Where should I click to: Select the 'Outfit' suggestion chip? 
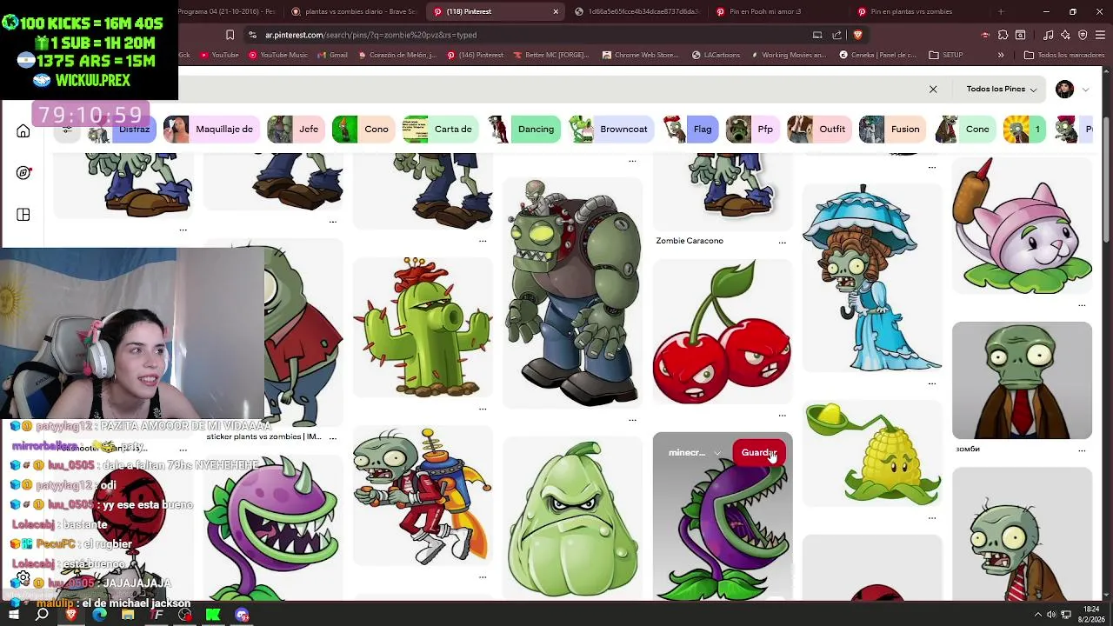[x=817, y=129]
